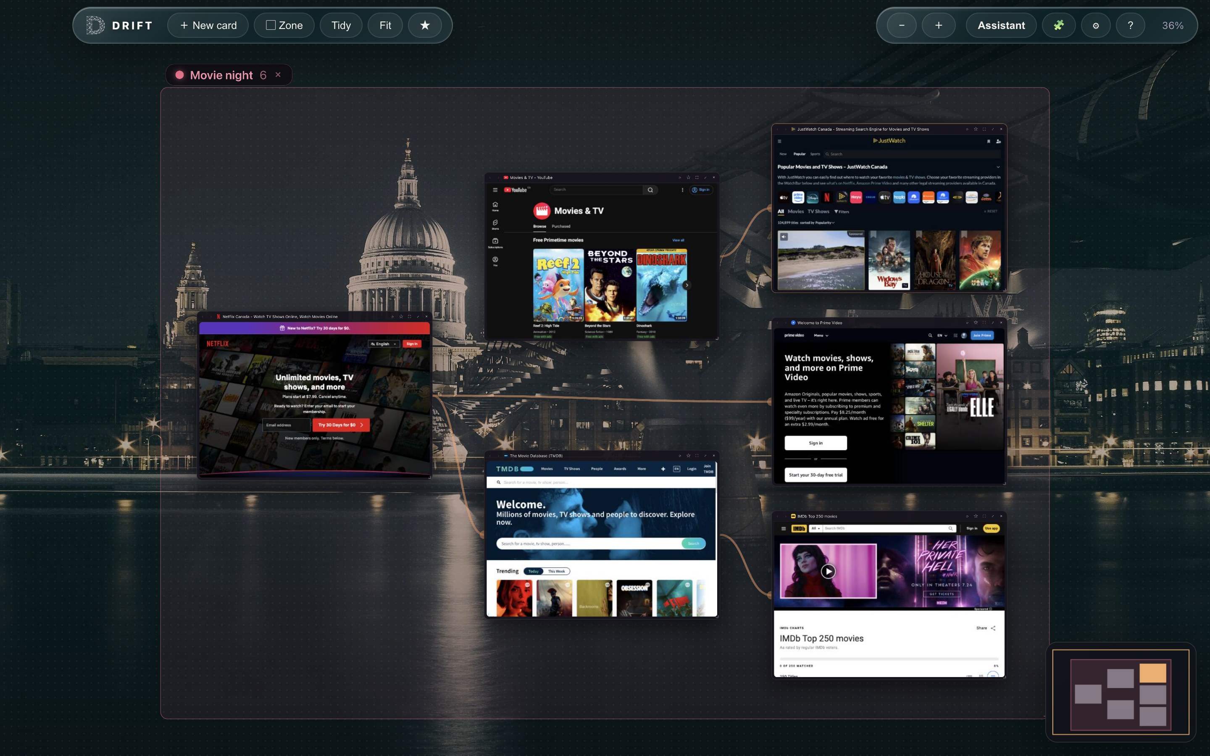
Task: Click orange card in minimap
Action: (1152, 673)
